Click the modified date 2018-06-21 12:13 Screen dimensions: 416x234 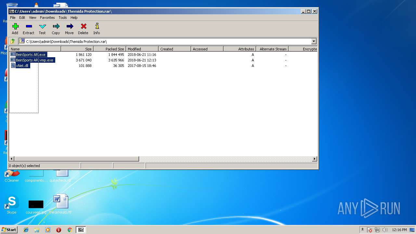point(142,60)
